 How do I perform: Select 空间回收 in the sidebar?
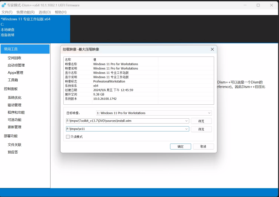pos(14,58)
